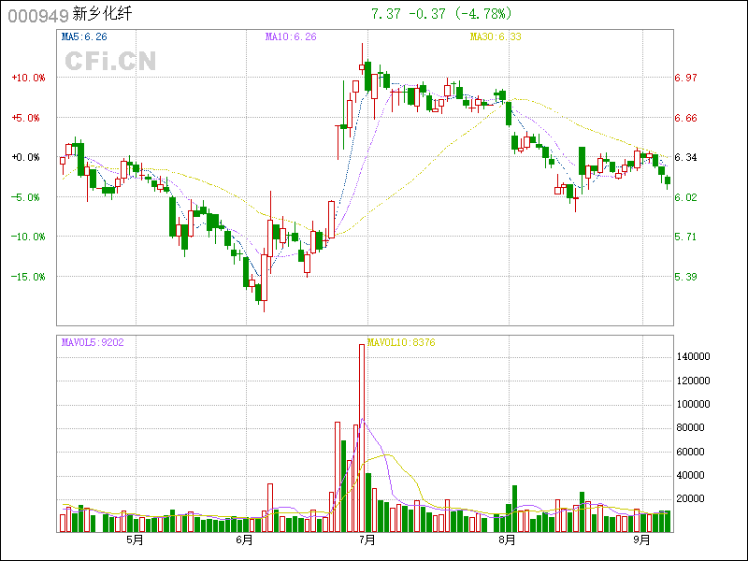
Task: Click the MAVOL10:8376 volume indicator label
Action: (x=401, y=342)
